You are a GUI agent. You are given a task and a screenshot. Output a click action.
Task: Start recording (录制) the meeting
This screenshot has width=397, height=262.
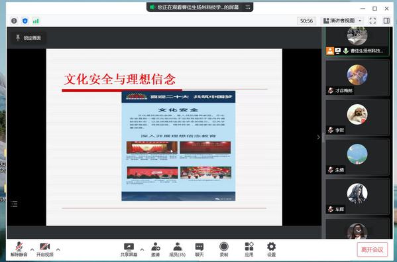224,249
